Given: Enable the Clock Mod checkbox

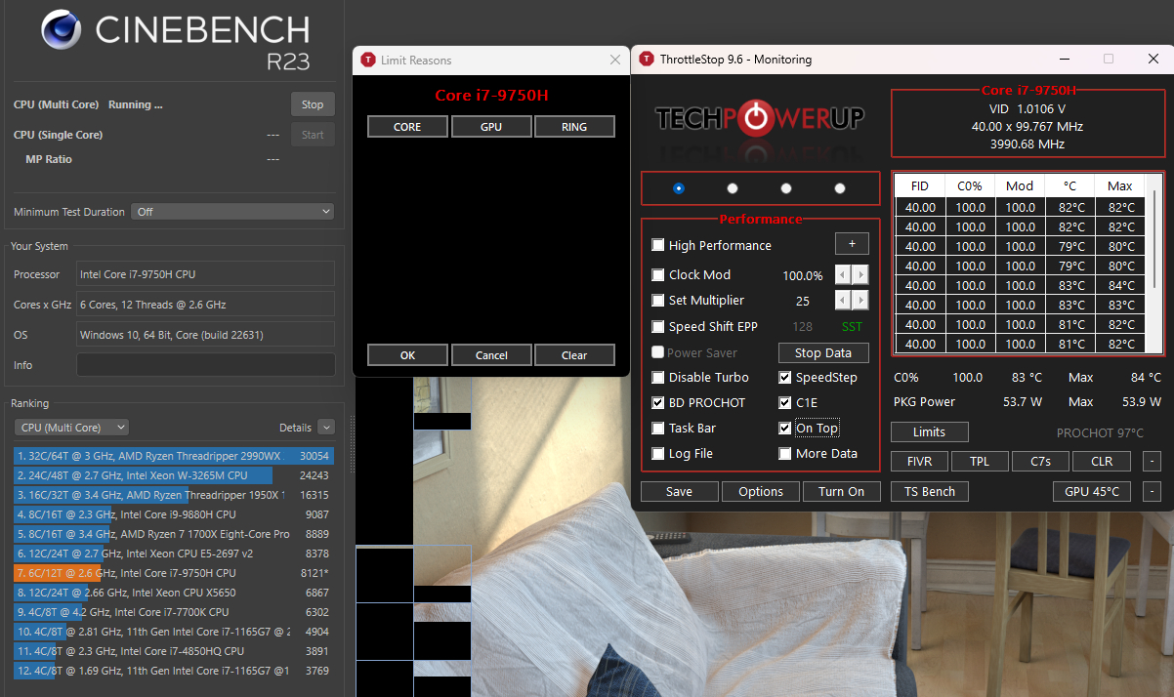Looking at the screenshot, I should click(x=658, y=275).
